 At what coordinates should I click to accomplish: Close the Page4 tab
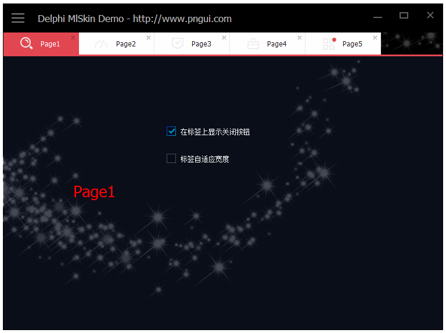click(300, 38)
